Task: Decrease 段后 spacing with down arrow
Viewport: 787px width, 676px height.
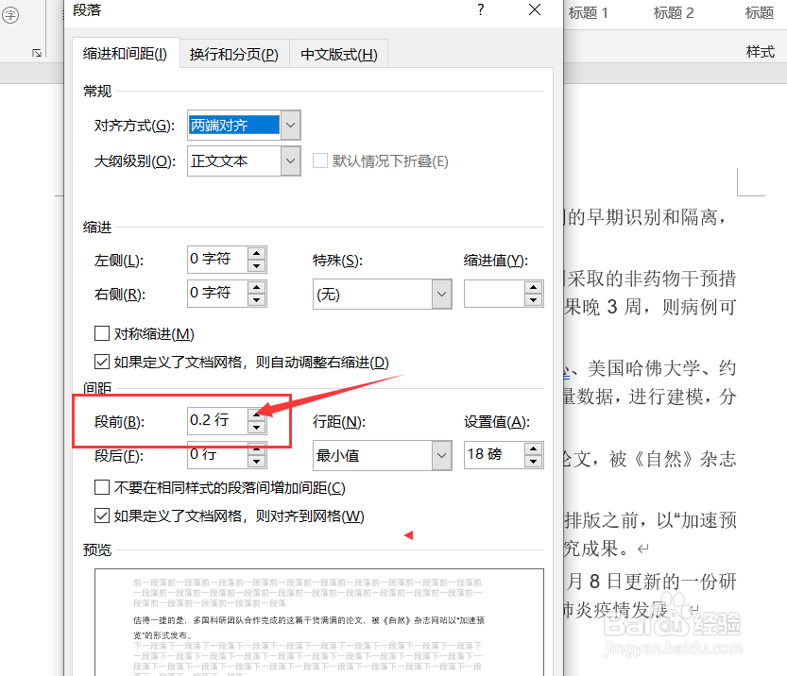Action: (257, 462)
